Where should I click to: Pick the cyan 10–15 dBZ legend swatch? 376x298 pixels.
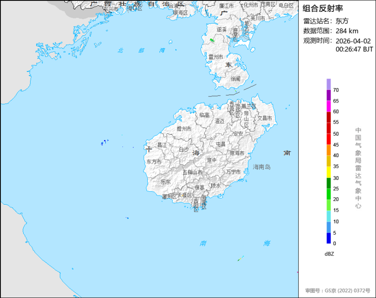[x=328, y=216]
